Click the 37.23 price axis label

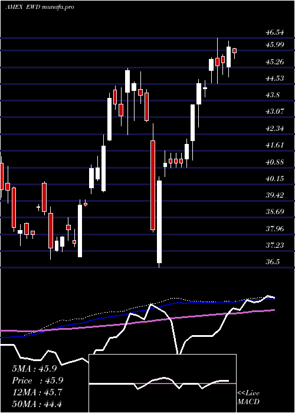(x=274, y=245)
